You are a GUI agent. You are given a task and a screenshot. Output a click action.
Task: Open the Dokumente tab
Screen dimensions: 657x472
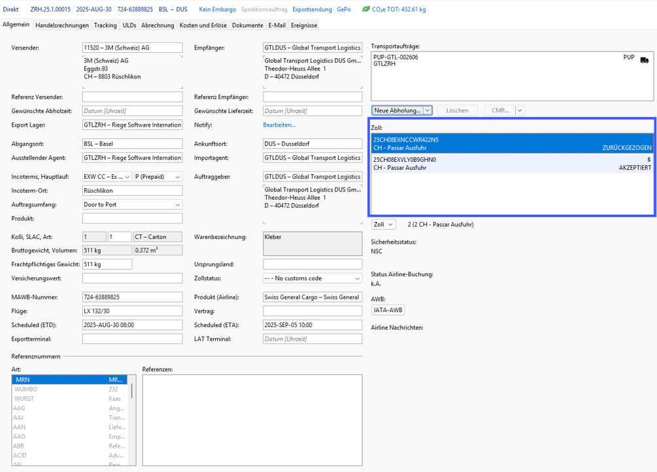(x=248, y=25)
